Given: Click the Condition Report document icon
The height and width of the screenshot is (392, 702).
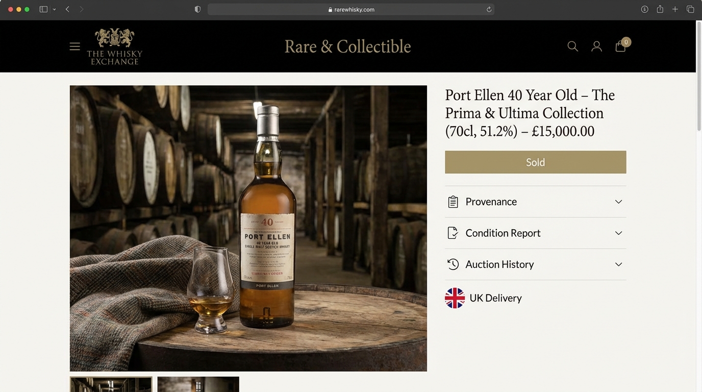Looking at the screenshot, I should click(x=453, y=232).
